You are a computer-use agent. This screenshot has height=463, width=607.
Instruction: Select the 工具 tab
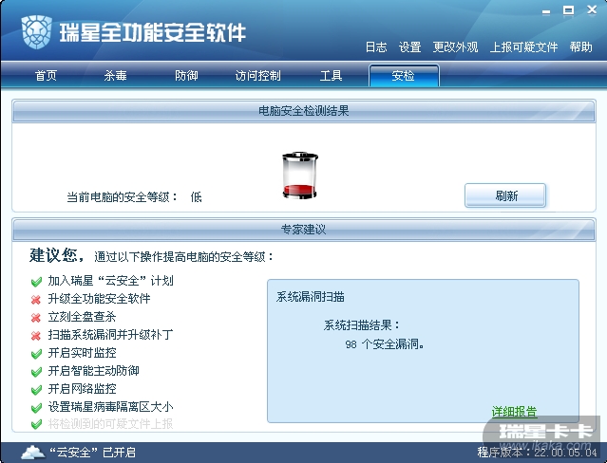[331, 75]
